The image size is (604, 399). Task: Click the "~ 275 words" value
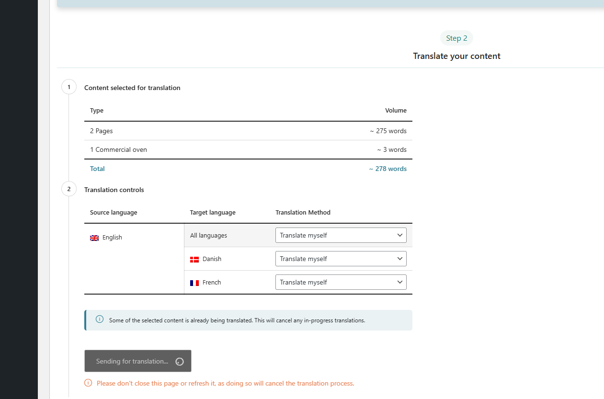click(388, 131)
